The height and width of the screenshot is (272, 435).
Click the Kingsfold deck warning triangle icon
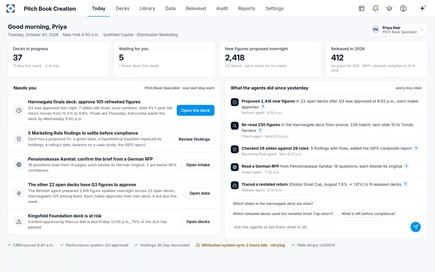tap(19, 222)
